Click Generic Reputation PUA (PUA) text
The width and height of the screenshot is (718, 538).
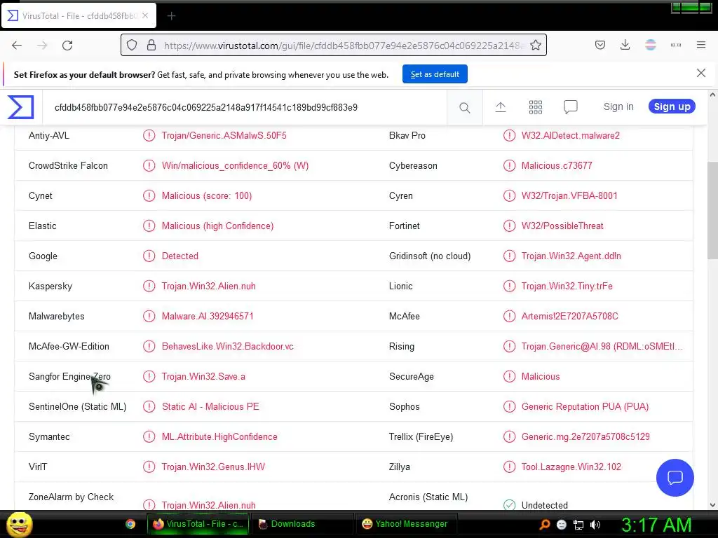click(x=585, y=407)
